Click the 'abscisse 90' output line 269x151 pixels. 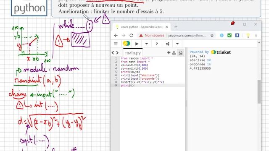click(200, 60)
